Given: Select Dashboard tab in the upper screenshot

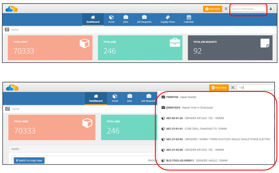Looking at the screenshot, I should click(93, 20).
